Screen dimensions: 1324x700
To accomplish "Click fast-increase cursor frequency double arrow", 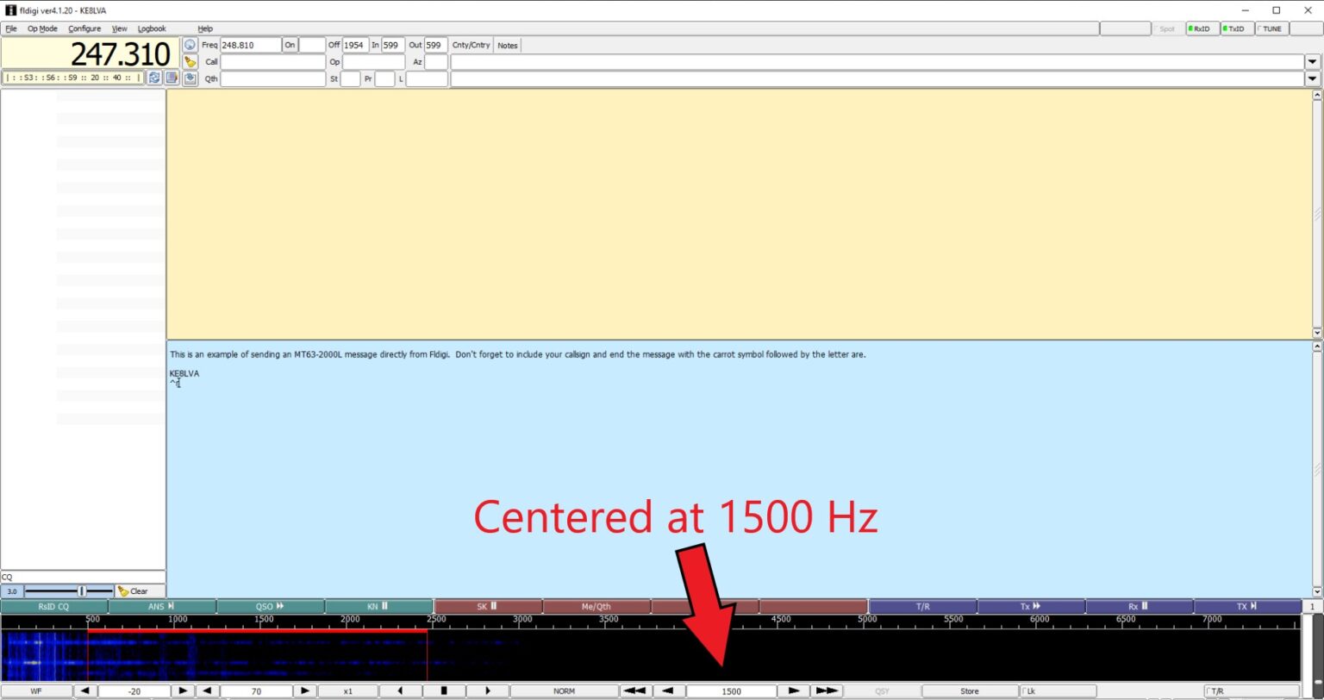I will 827,691.
